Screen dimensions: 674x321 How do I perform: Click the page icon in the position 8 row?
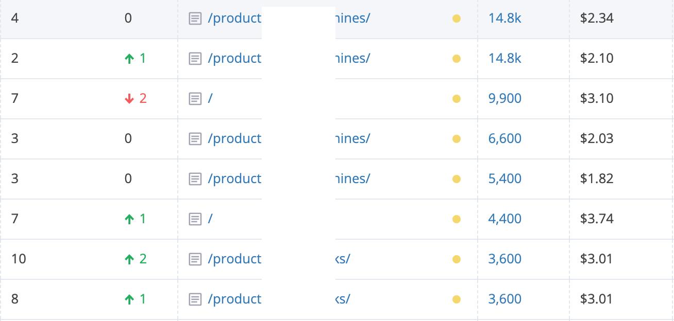coord(195,299)
